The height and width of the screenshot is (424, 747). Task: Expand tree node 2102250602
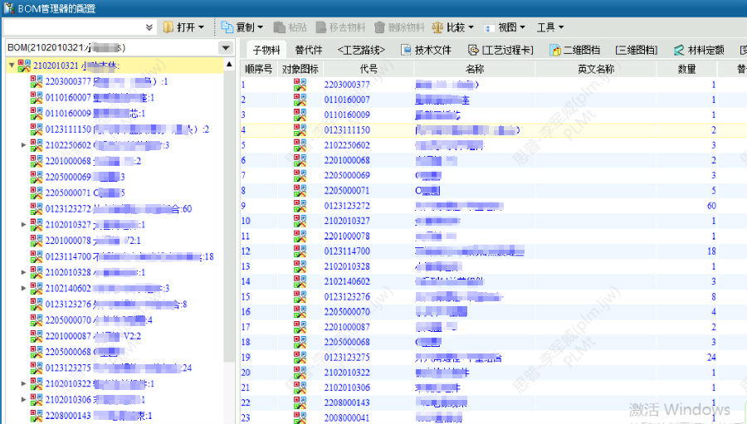(23, 145)
